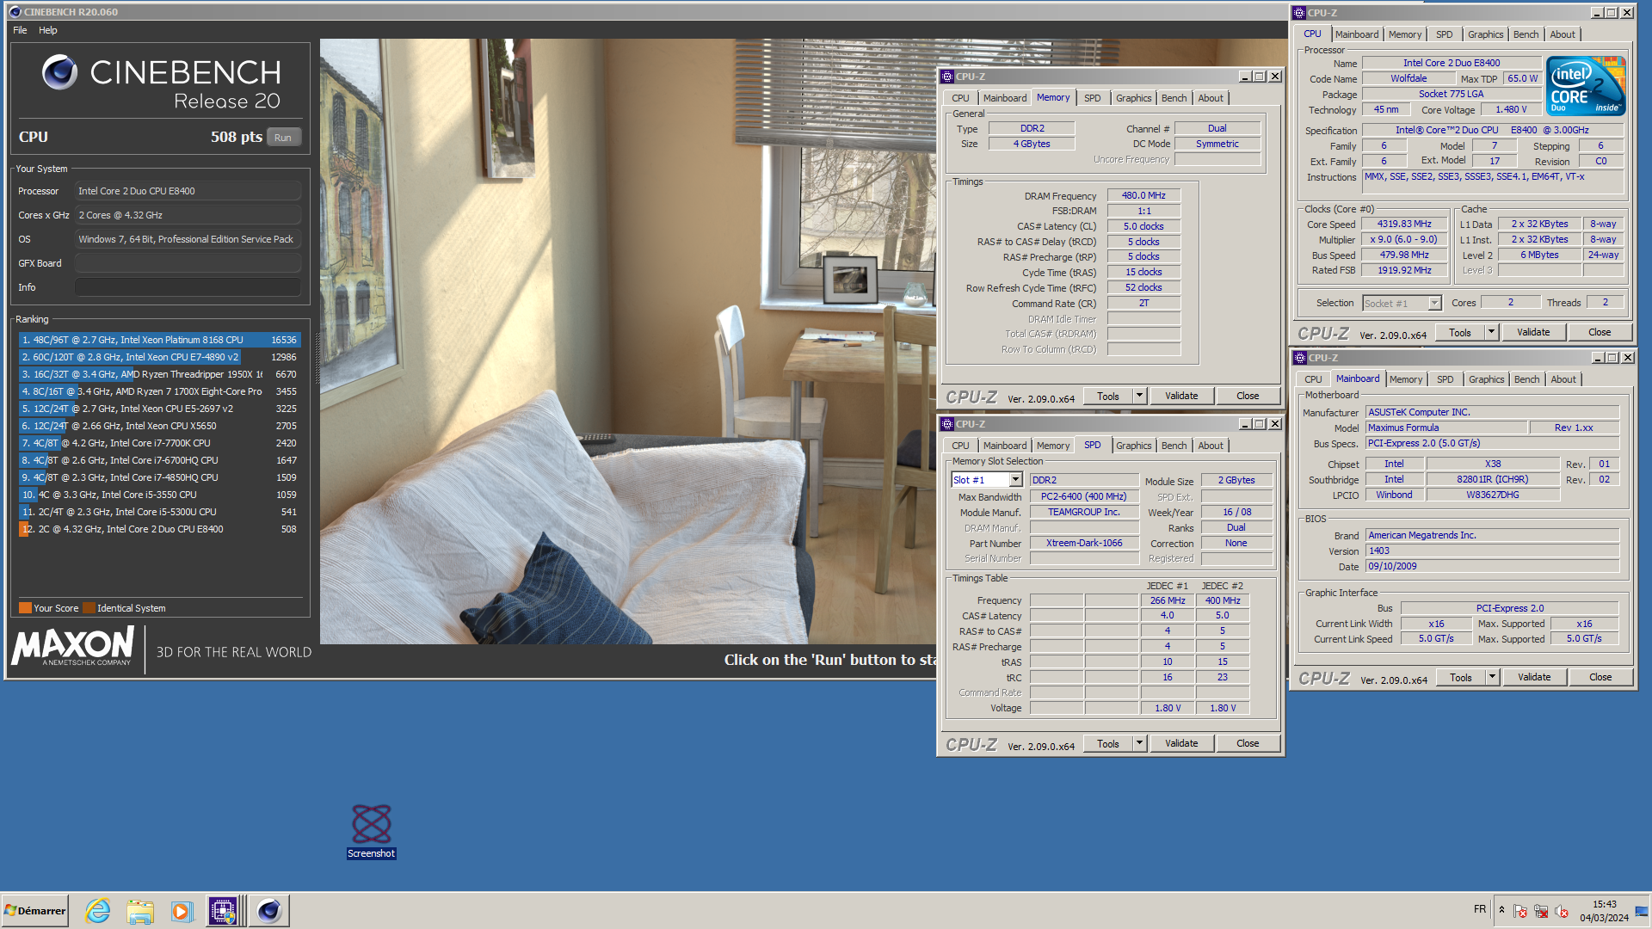Select ranking entry Core i7-7700K
The height and width of the screenshot is (929, 1652).
(159, 443)
